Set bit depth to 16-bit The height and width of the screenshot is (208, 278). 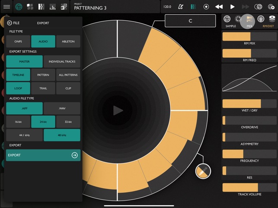pos(18,122)
